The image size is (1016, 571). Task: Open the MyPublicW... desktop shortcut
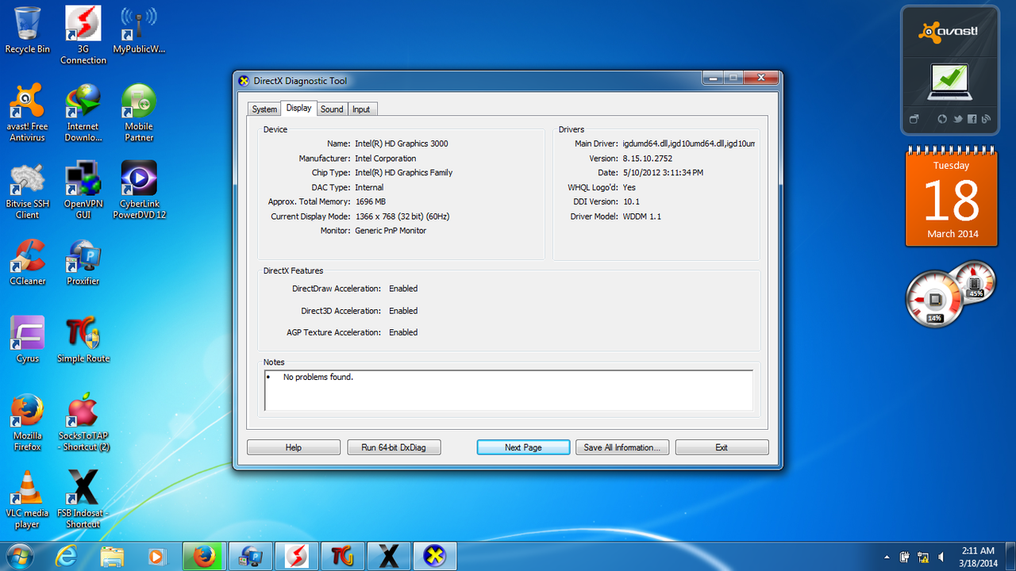click(x=139, y=30)
